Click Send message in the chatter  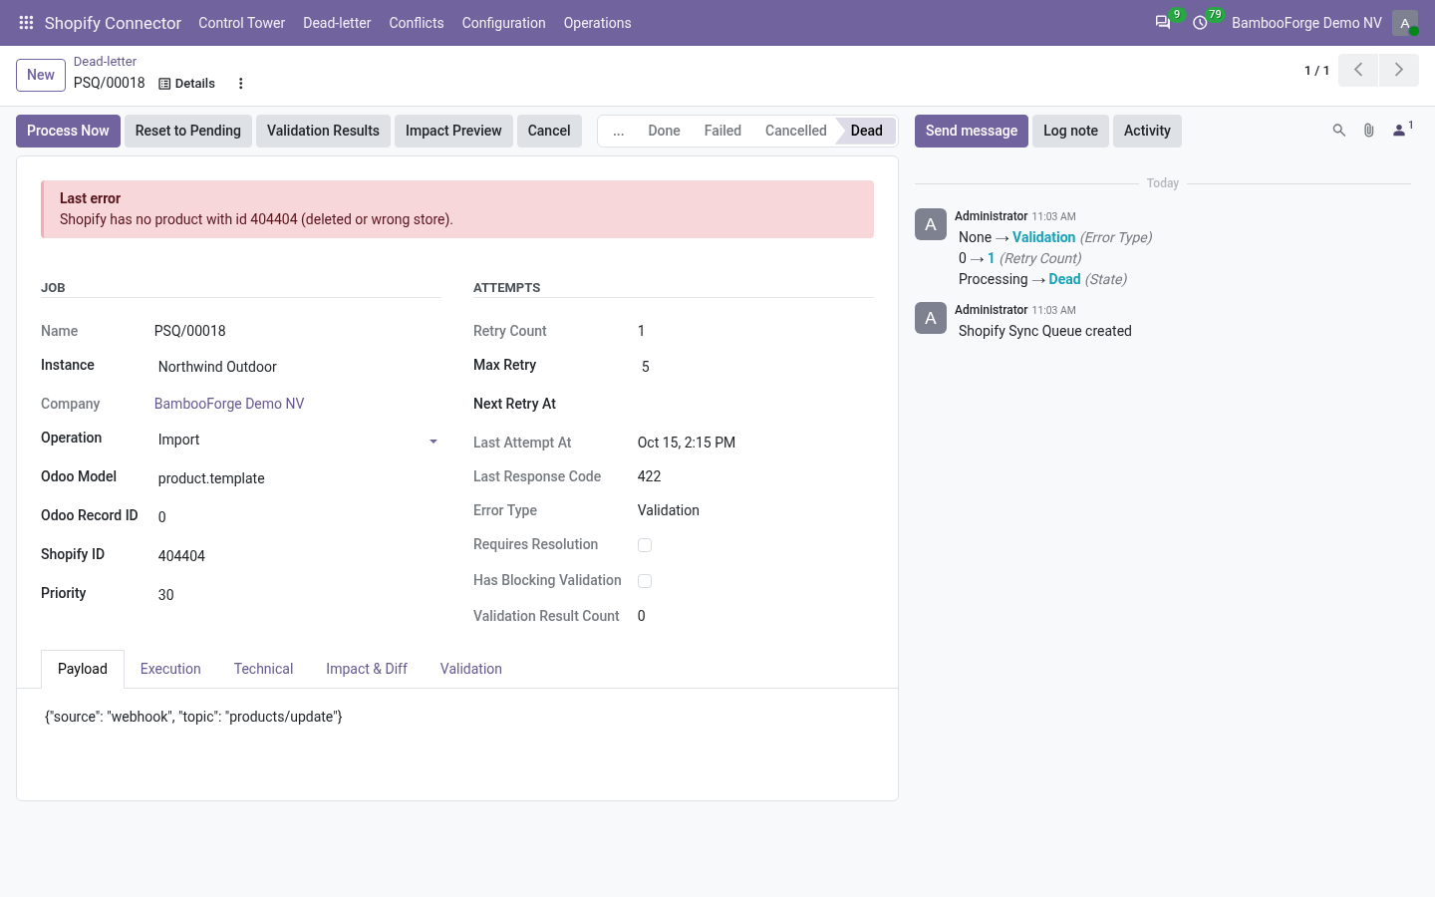point(972,131)
